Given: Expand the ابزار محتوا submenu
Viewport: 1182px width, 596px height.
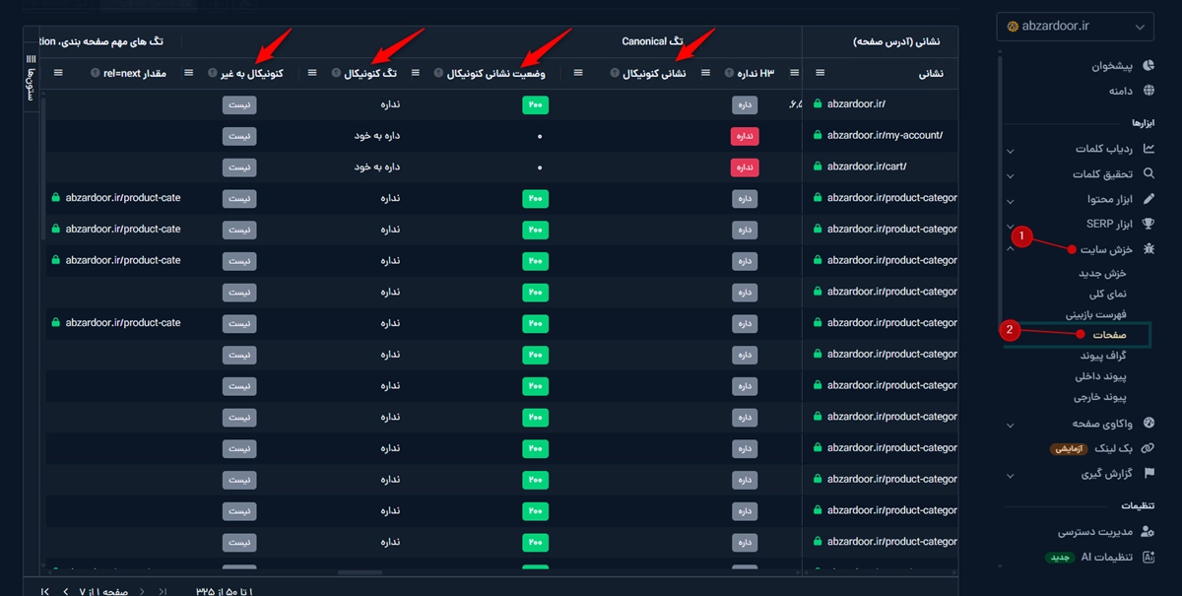Looking at the screenshot, I should point(1010,200).
